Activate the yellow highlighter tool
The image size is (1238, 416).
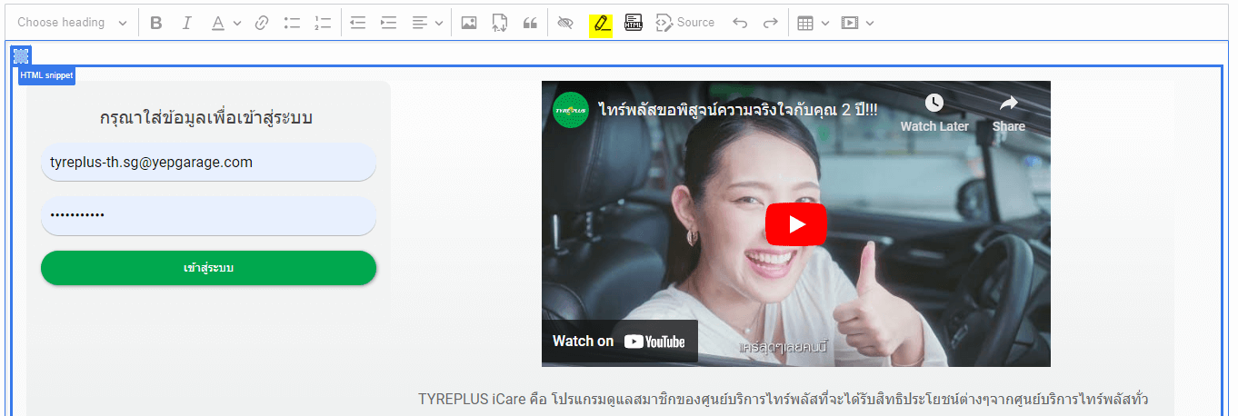[x=600, y=24]
